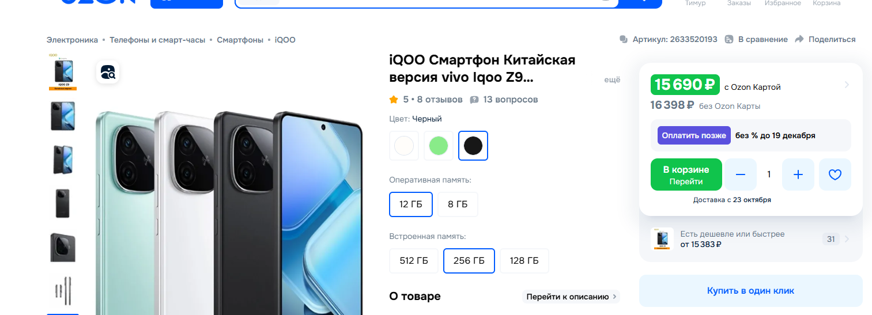Increase quantity with plus button

coord(798,174)
